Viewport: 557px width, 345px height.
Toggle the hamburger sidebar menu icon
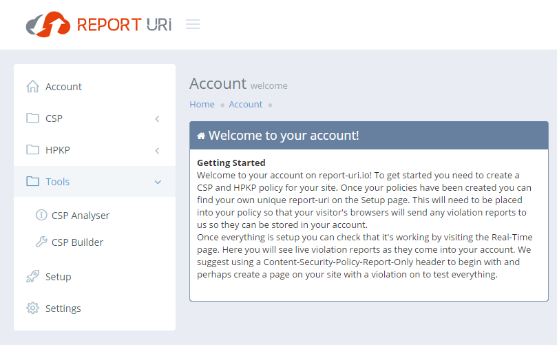(193, 24)
